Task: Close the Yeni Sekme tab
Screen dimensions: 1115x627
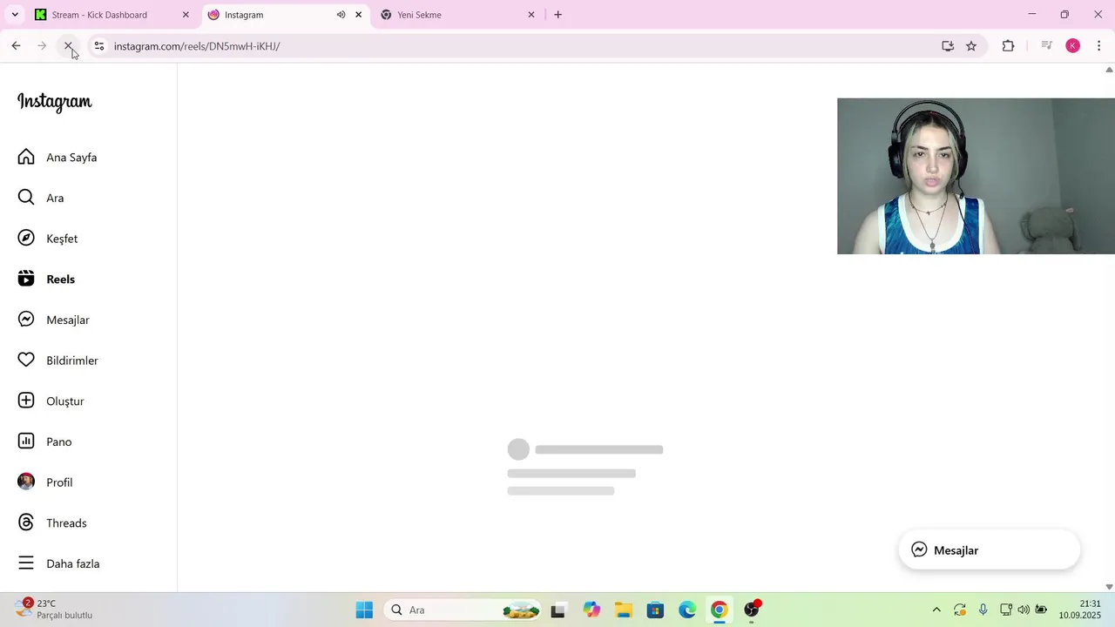Action: (531, 15)
